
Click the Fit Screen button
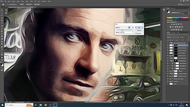pos(29,4)
